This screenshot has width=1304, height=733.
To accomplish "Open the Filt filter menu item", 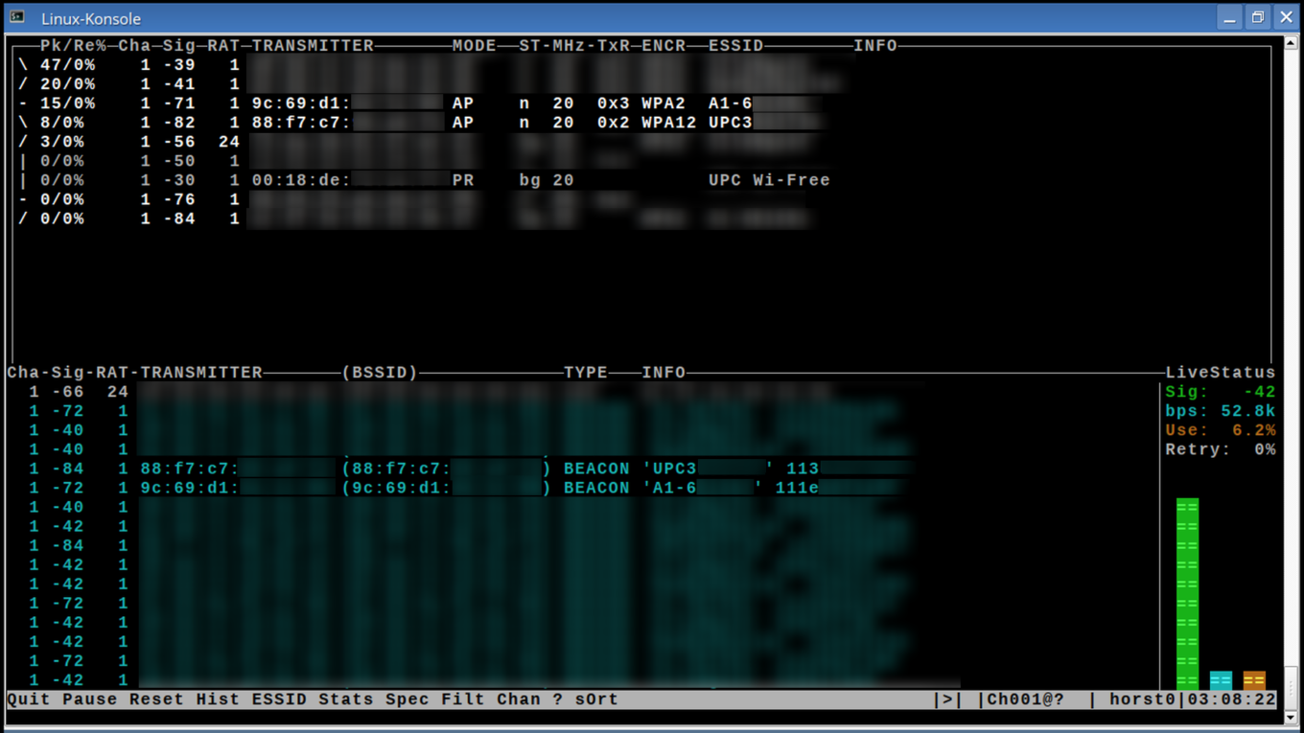I will pos(463,699).
